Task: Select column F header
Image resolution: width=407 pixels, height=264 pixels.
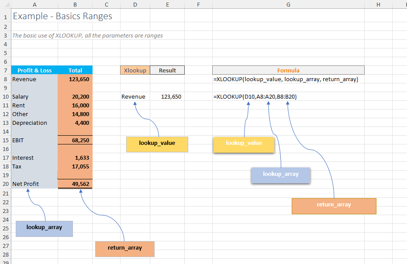Action: 198,4
